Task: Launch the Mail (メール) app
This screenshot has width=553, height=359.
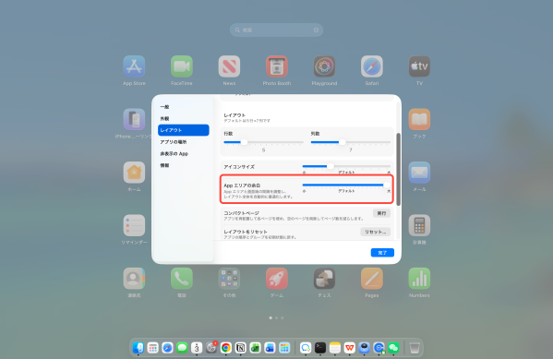Action: pyautogui.click(x=419, y=173)
